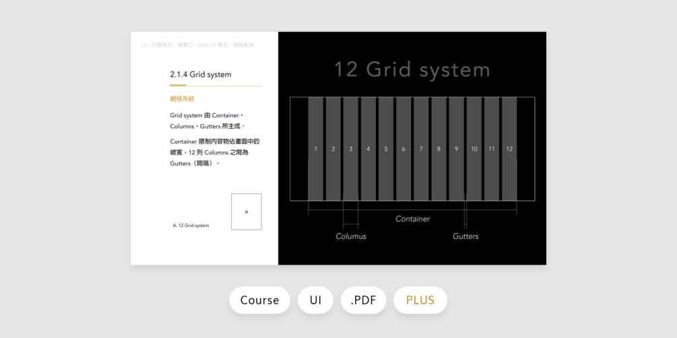The image size is (677, 338).
Task: Click grid column number 10
Action: point(474,149)
